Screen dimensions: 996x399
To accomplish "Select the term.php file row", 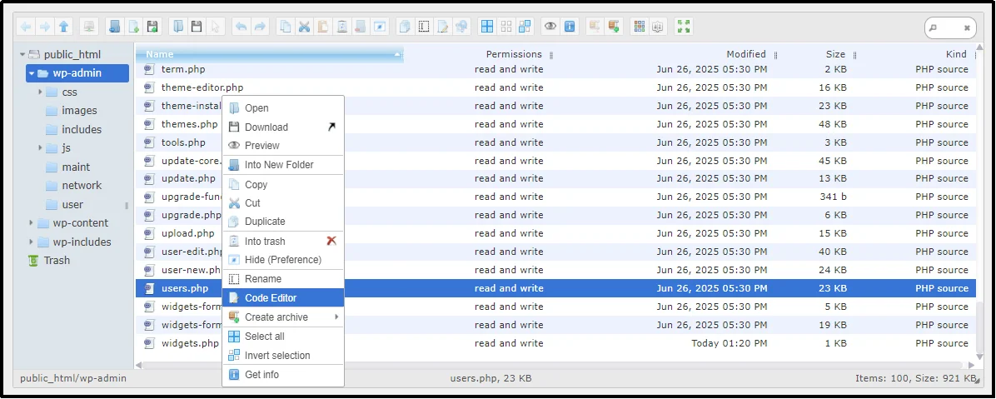I will click(x=555, y=69).
